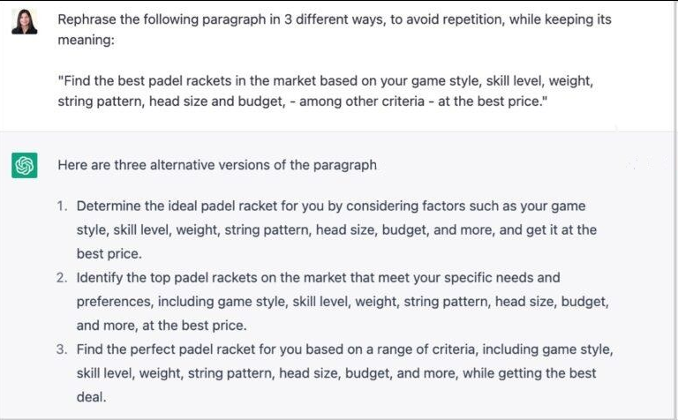
Task: Click "Here are three alternative versions" intro text
Action: click(x=217, y=164)
